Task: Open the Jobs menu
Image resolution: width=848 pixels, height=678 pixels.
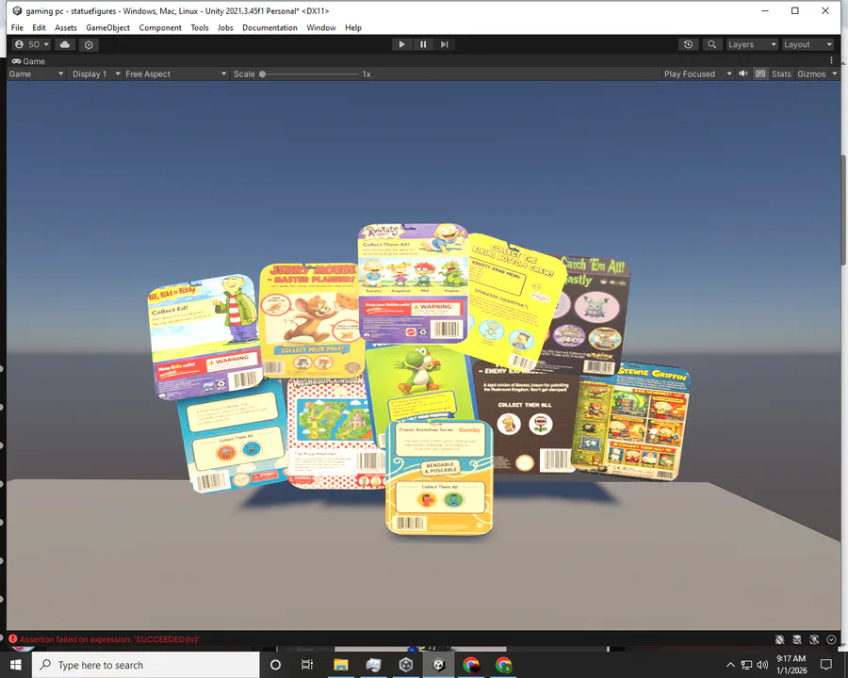Action: (225, 27)
